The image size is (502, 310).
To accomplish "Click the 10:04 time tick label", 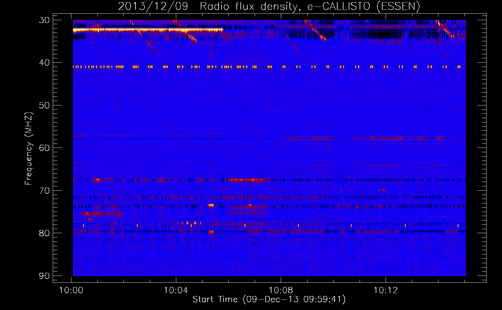I will pos(176,290).
